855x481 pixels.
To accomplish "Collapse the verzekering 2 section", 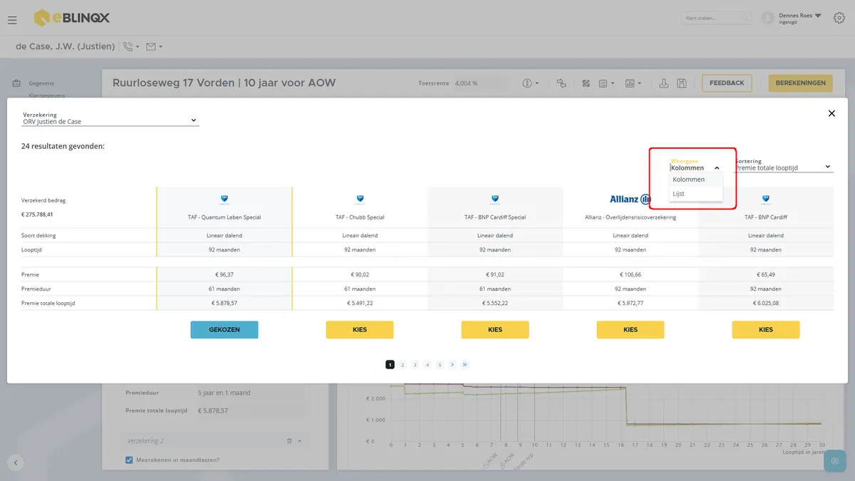I will (x=299, y=441).
